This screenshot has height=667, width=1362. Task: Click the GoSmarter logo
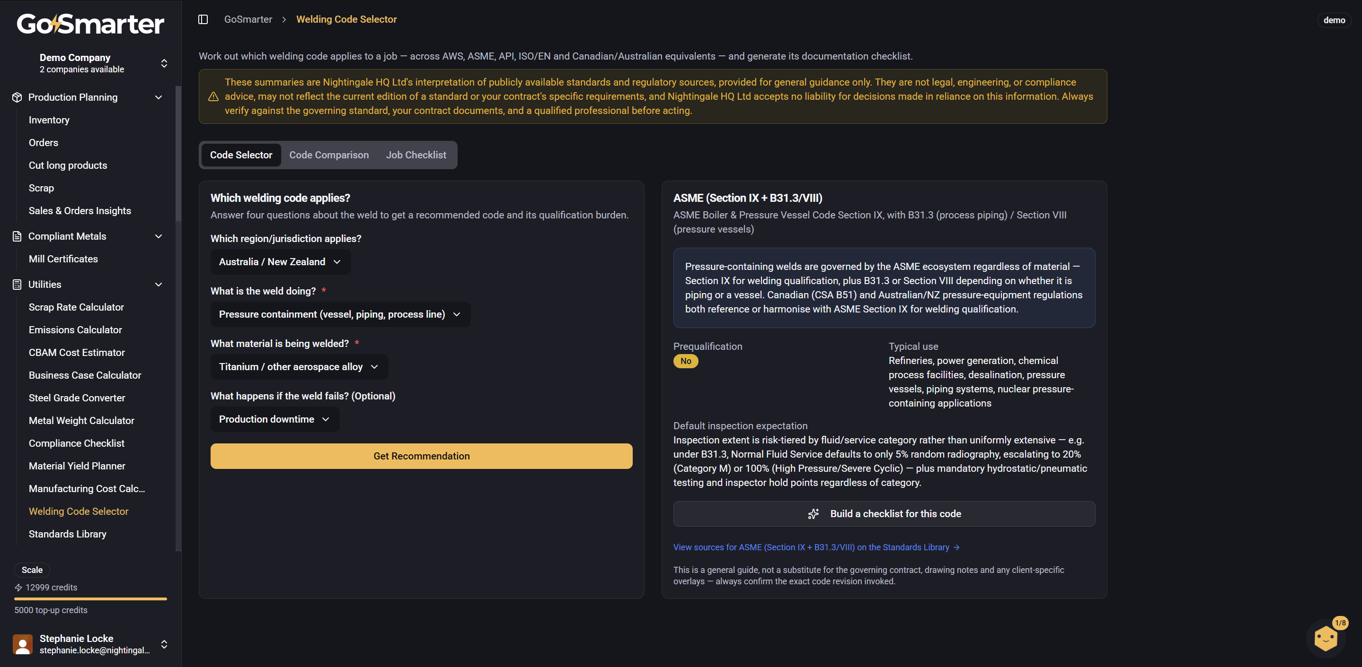coord(90,24)
